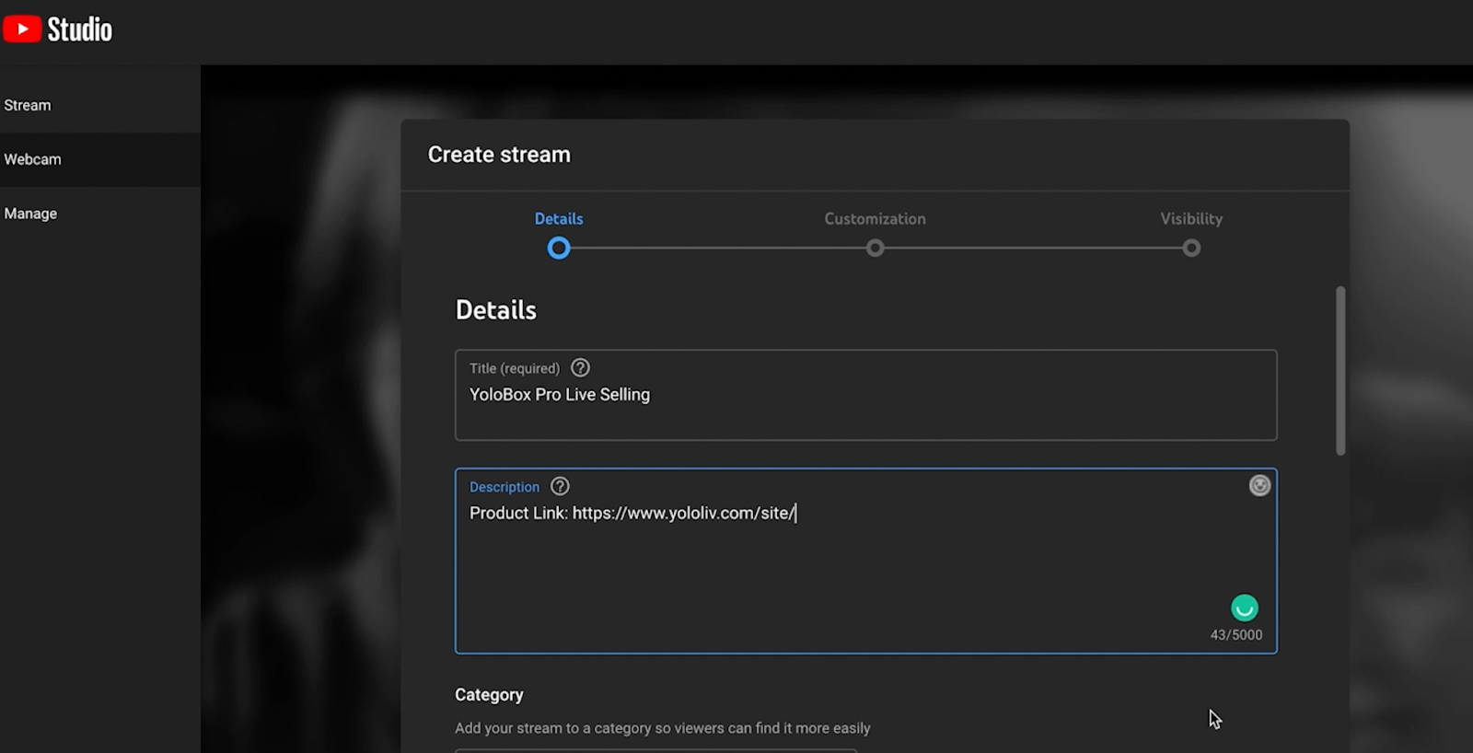Click the 43/5000 character counter
The height and width of the screenshot is (753, 1473).
[1236, 635]
